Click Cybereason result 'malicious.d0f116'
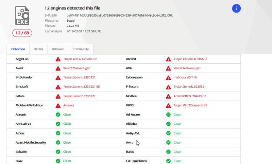This screenshot has height=164, width=272. (x=185, y=77)
